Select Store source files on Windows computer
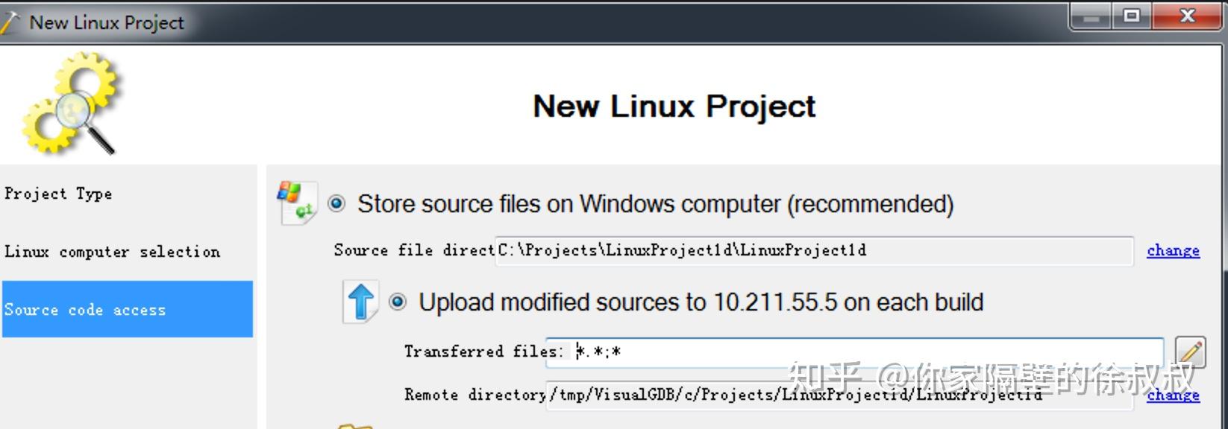The height and width of the screenshot is (429, 1228). (336, 203)
